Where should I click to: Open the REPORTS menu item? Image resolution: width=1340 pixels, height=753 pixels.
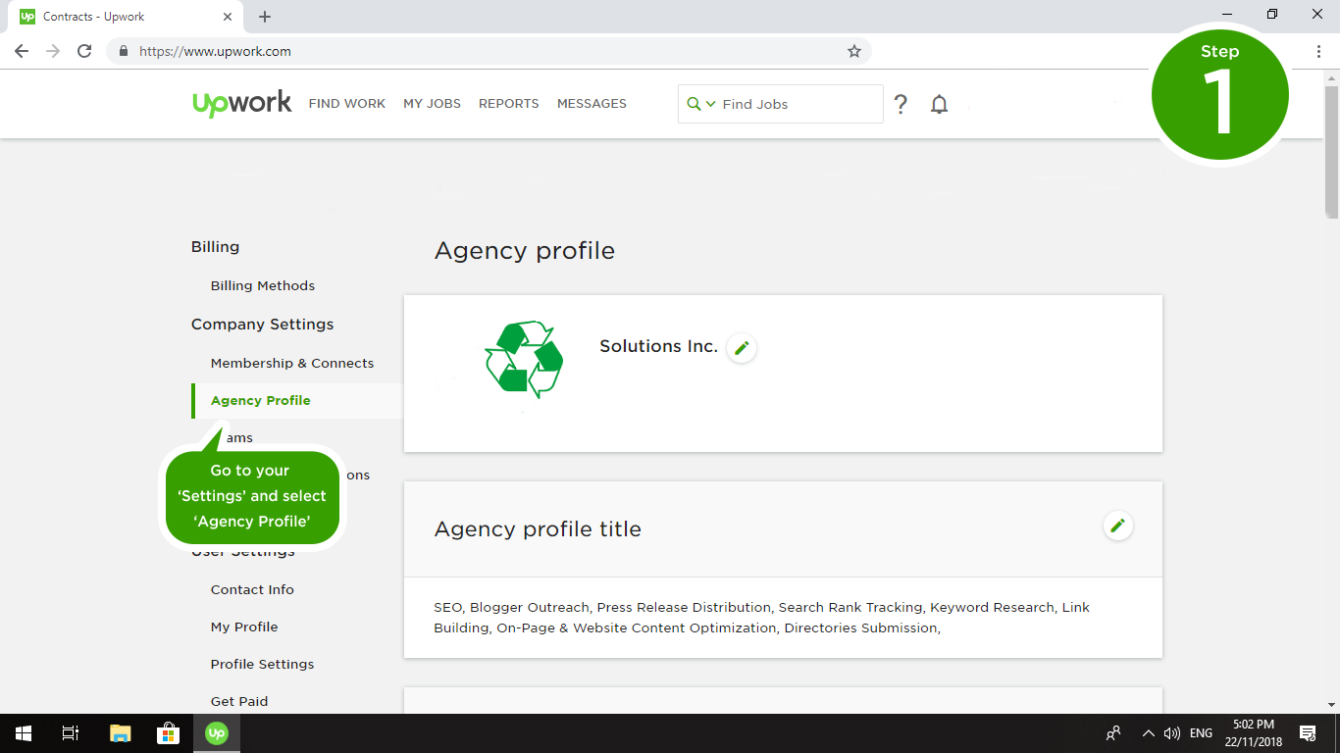coord(508,104)
